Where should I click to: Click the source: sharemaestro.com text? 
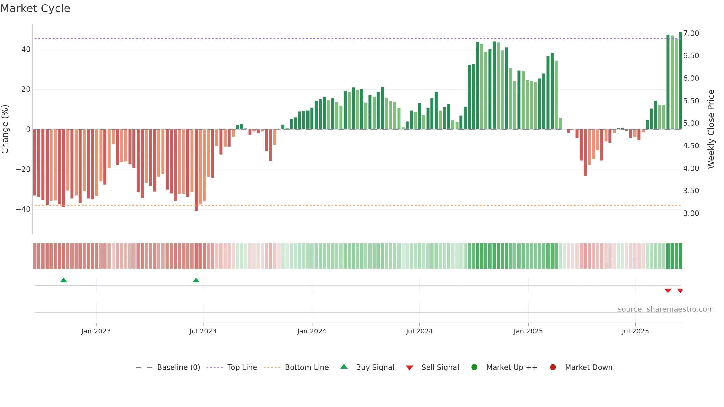pyautogui.click(x=666, y=309)
